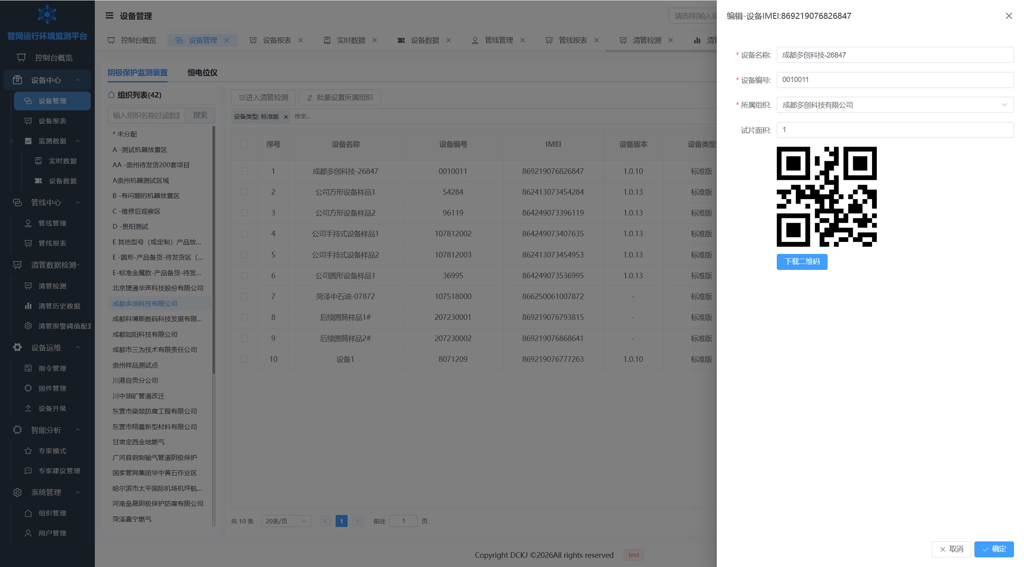Screen dimensions: 1024x567
Task: Close the edit drawer with the X icon
Action: pyautogui.click(x=1009, y=16)
